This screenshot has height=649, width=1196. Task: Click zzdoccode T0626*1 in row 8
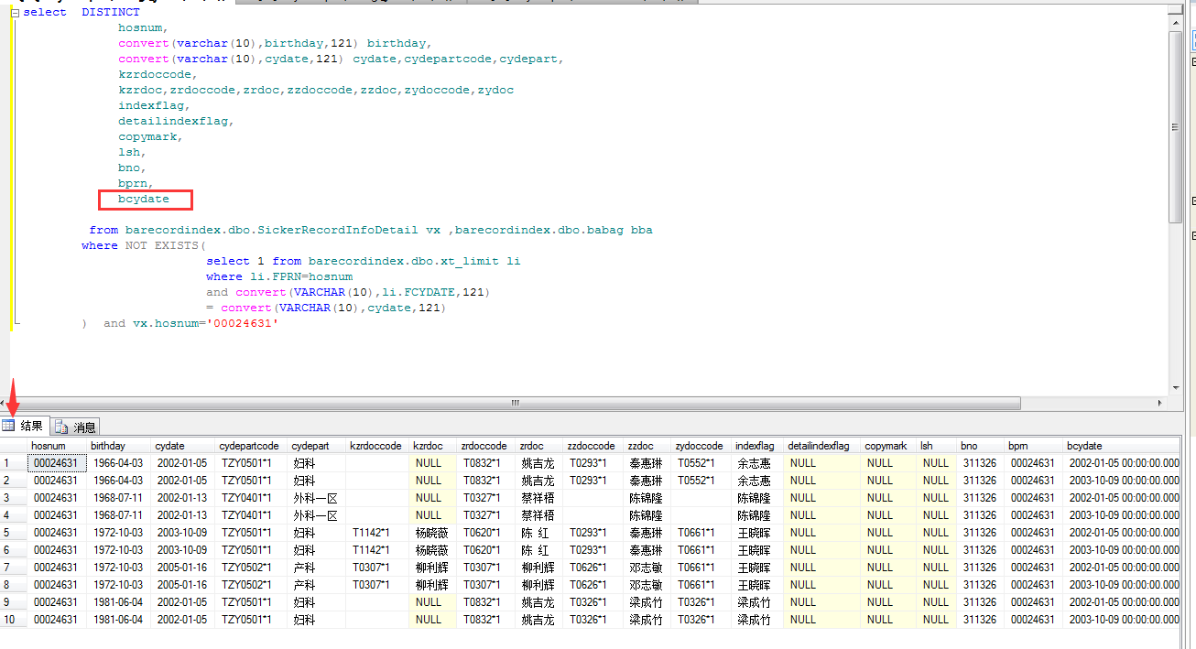pos(593,585)
